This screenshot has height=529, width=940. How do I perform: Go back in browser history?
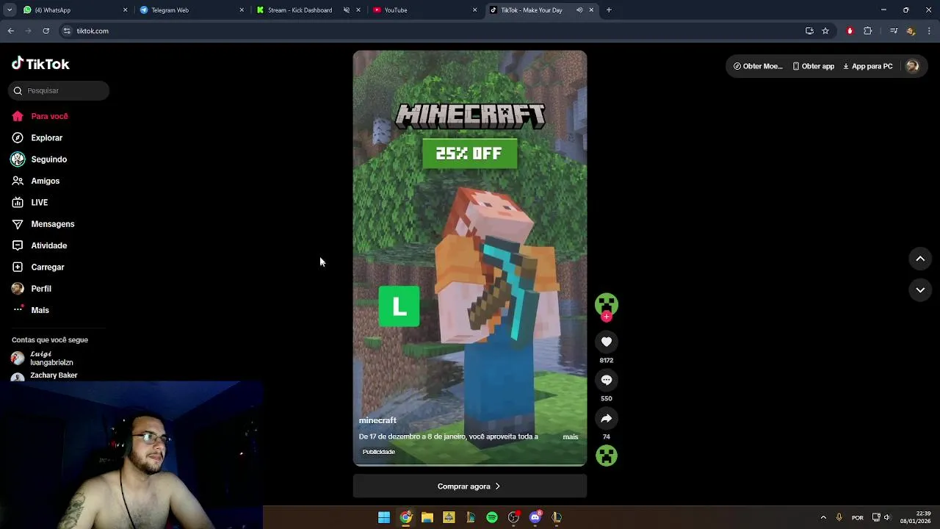pyautogui.click(x=10, y=31)
